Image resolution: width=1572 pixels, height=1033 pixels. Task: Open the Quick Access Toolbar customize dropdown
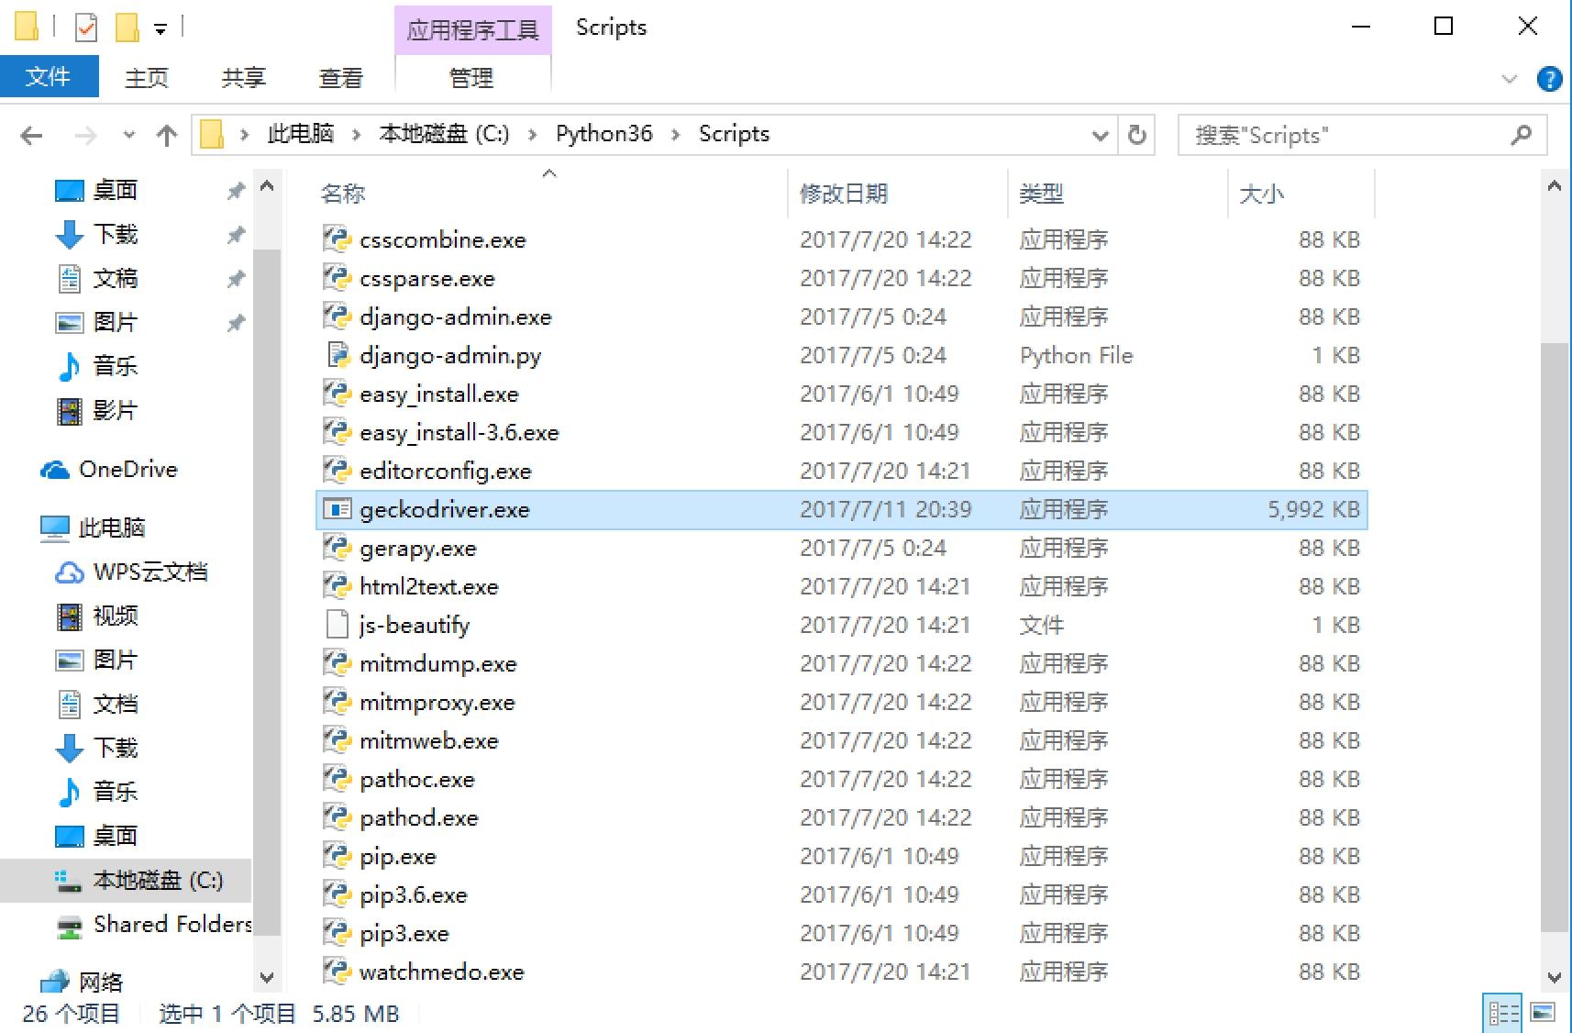pos(159,28)
